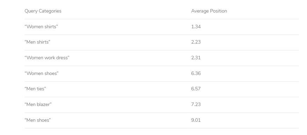
Task: Click the word "Categories" in the header
Action: tap(50, 11)
